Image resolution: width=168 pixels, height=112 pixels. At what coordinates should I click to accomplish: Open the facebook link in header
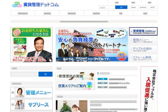point(143,7)
